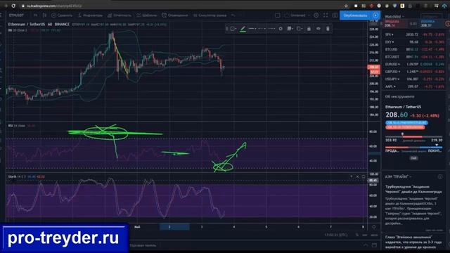Click the small button under the technical gauge
Screen dimensions: 450x253
coord(413,158)
